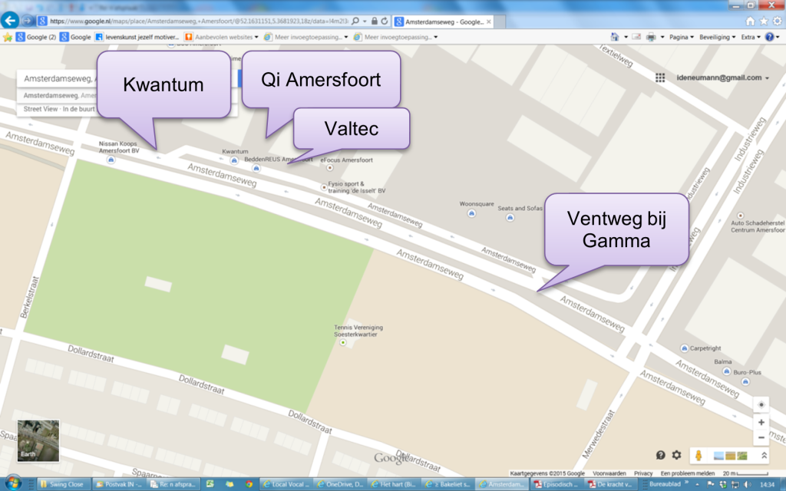
Task: Click the Help question mark icon
Action: [x=769, y=37]
